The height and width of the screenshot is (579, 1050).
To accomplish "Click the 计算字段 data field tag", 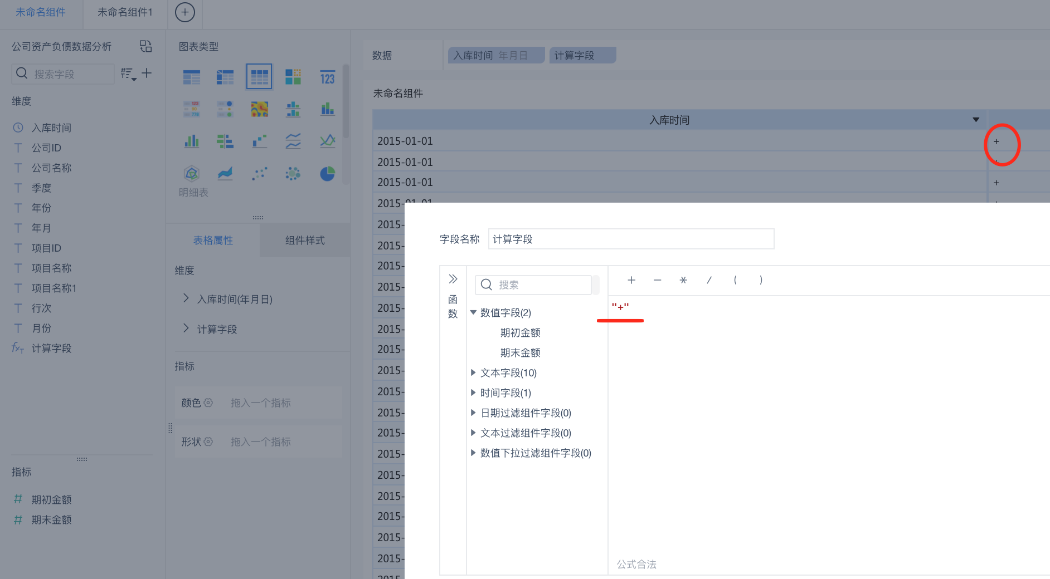I will pos(582,55).
